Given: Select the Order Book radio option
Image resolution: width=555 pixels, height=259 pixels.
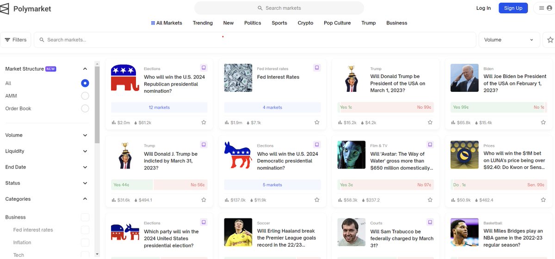Looking at the screenshot, I should 85,108.
